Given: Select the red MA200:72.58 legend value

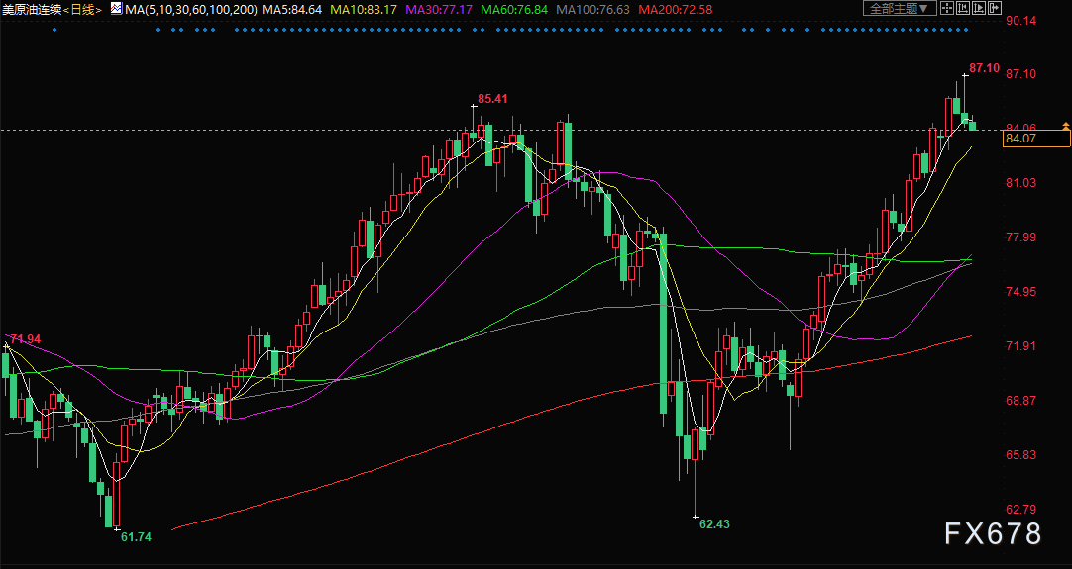Looking at the screenshot, I should [x=675, y=10].
